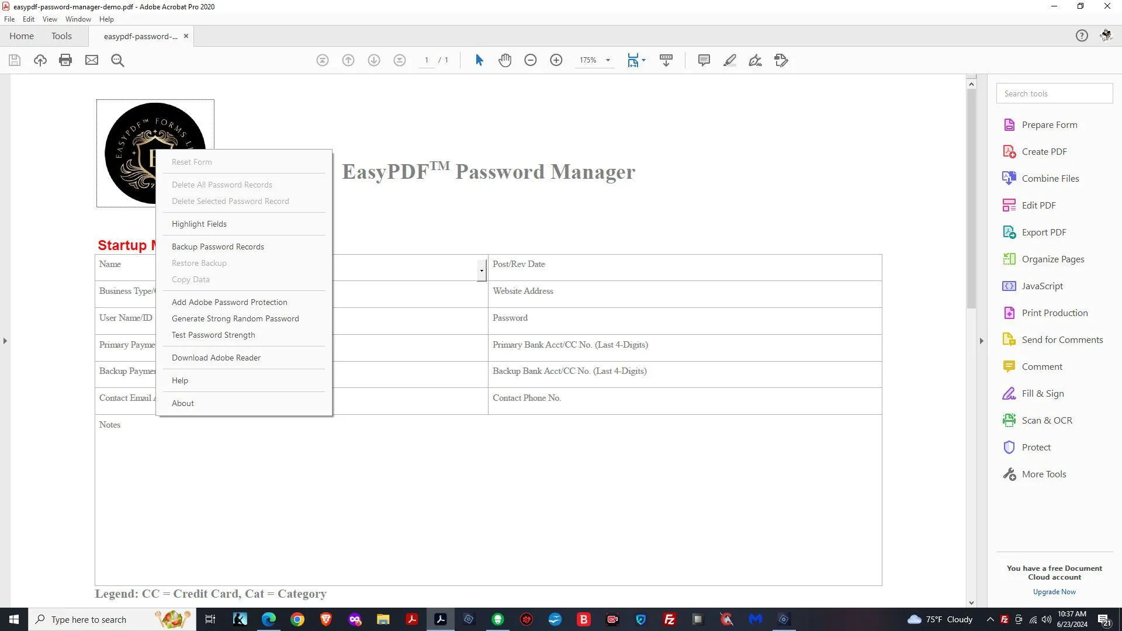Open the View menu

50,19
